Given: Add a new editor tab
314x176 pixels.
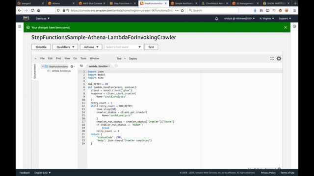Looking at the screenshot, I should pos(116,66).
